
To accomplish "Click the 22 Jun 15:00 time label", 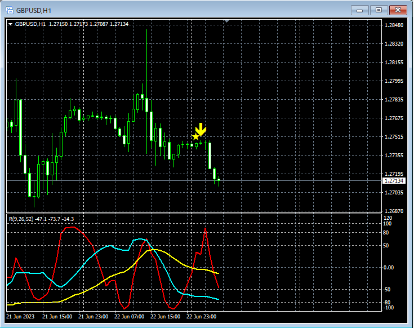I will click(x=166, y=316).
